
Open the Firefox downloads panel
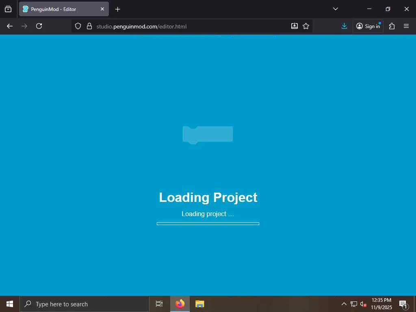pos(344,26)
